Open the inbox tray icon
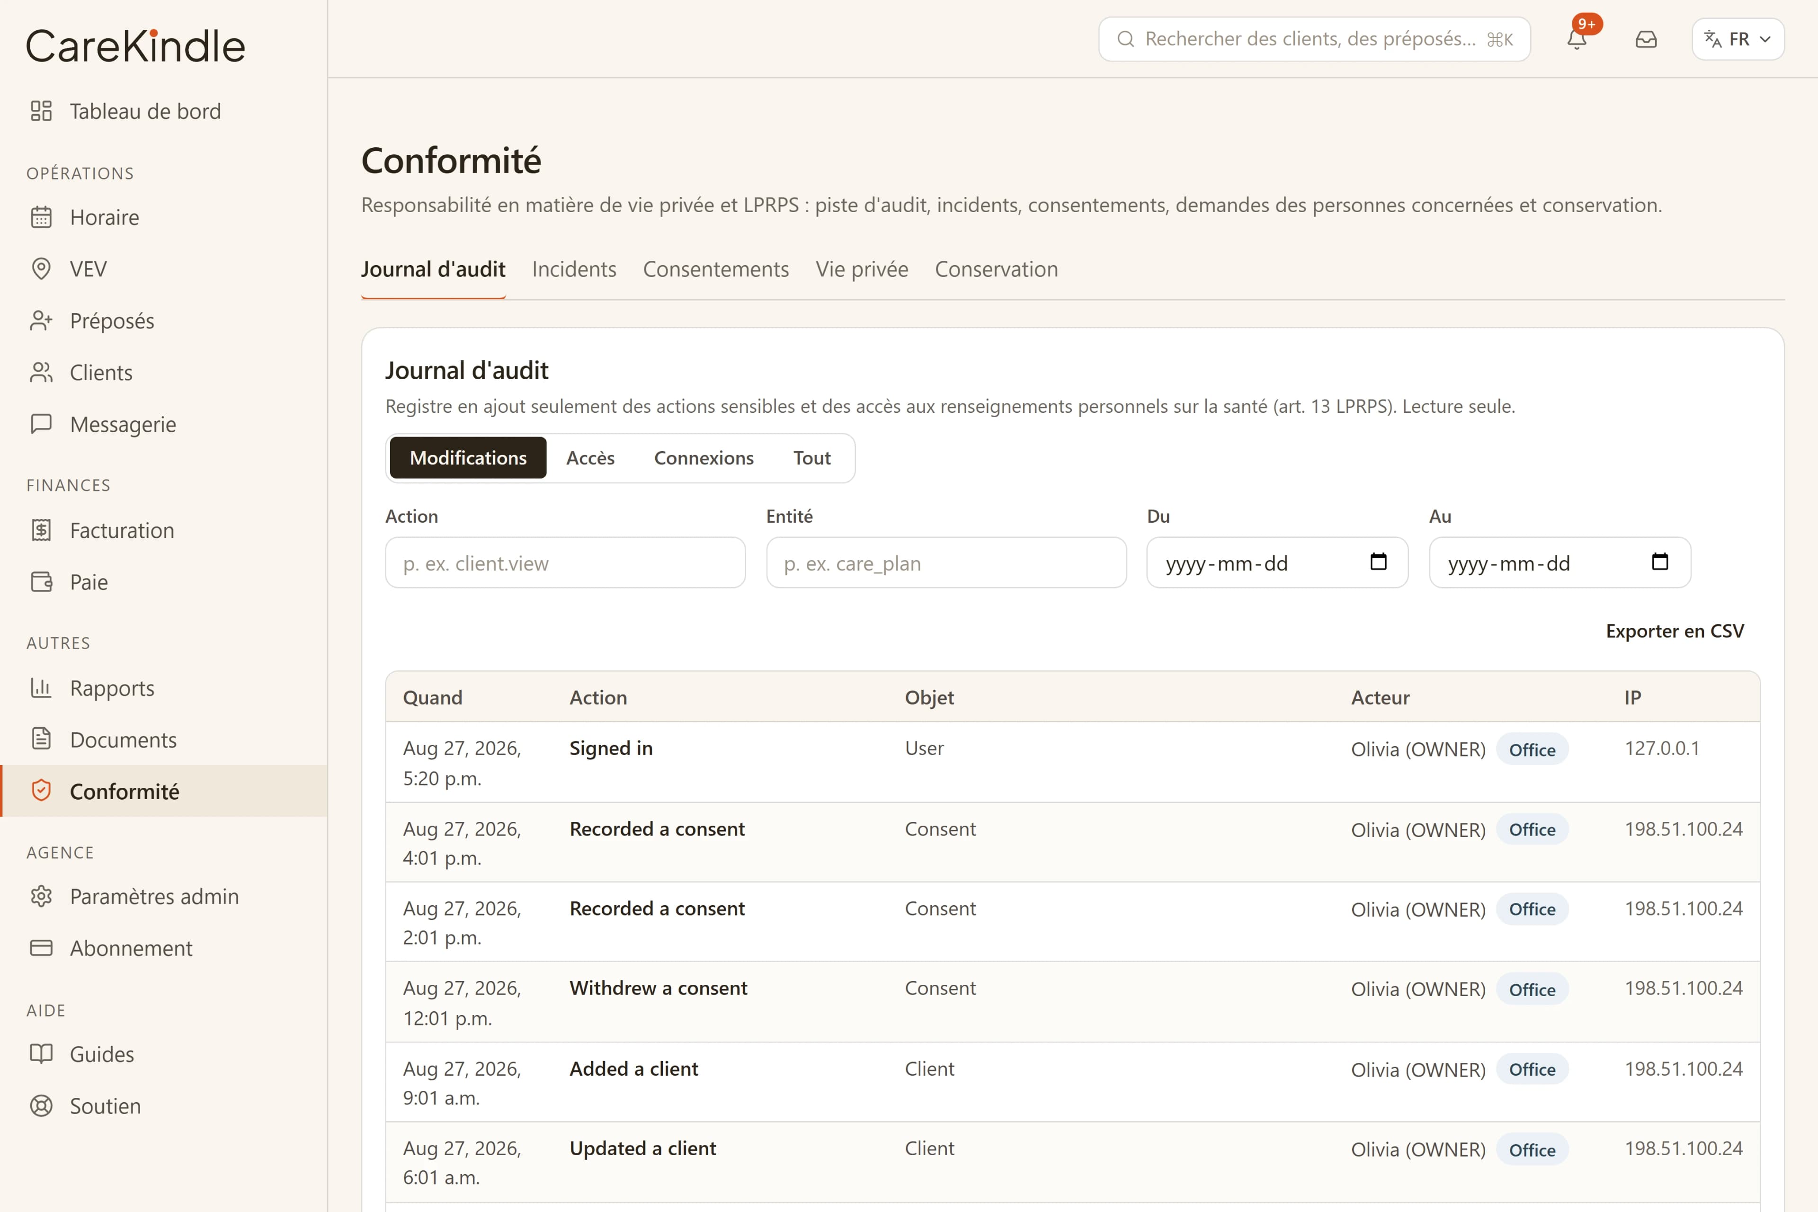 [1647, 39]
